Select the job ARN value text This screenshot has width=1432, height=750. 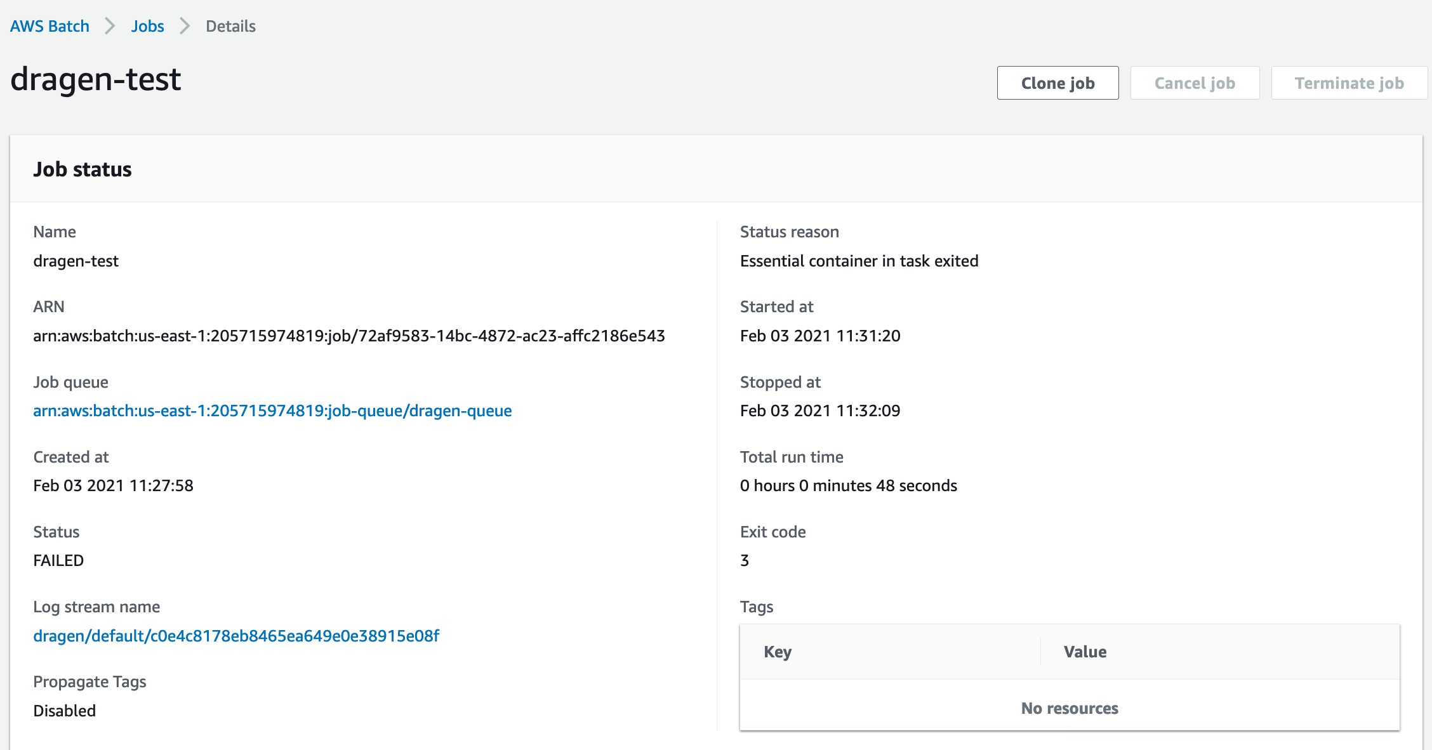(349, 336)
